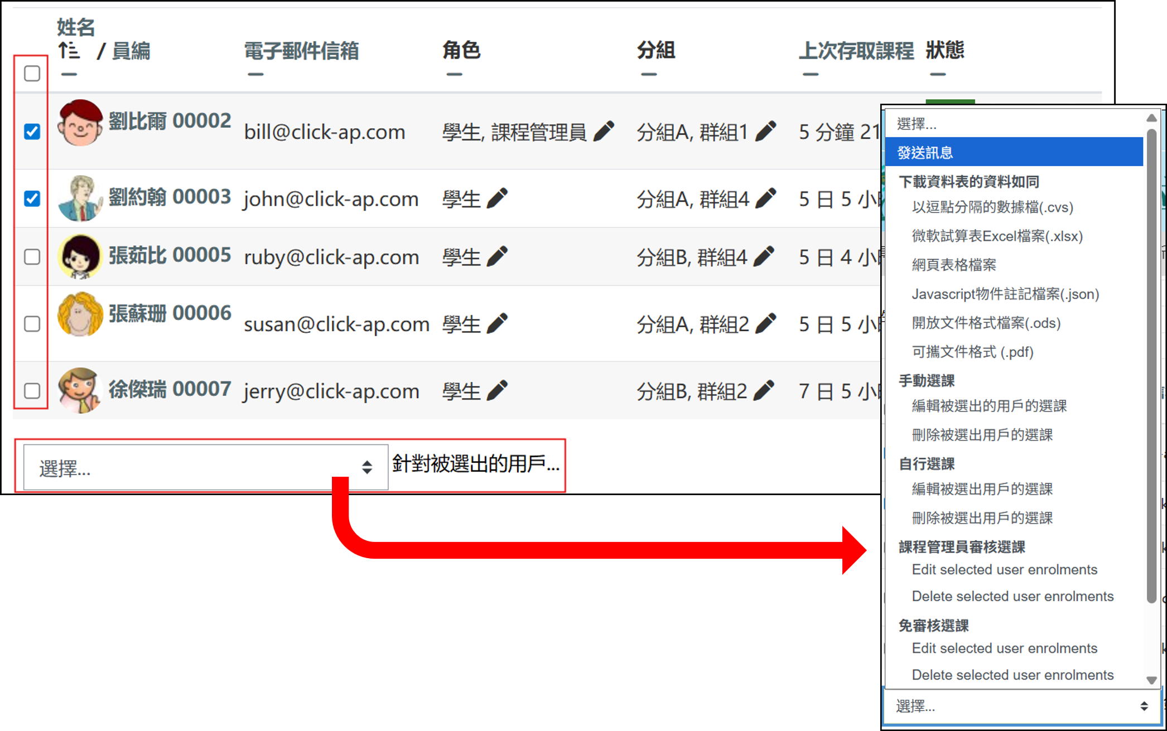The image size is (1167, 731).
Task: Edit roles pencil for 張蘇珊 00006
Action: 498,323
